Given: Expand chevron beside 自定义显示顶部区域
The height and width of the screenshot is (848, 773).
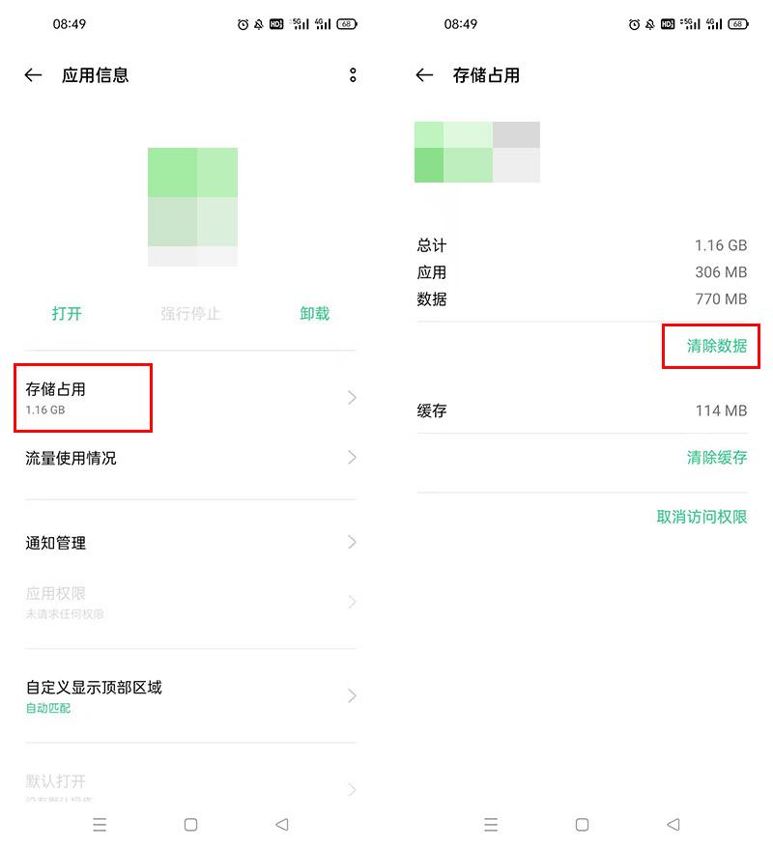Looking at the screenshot, I should [352, 695].
